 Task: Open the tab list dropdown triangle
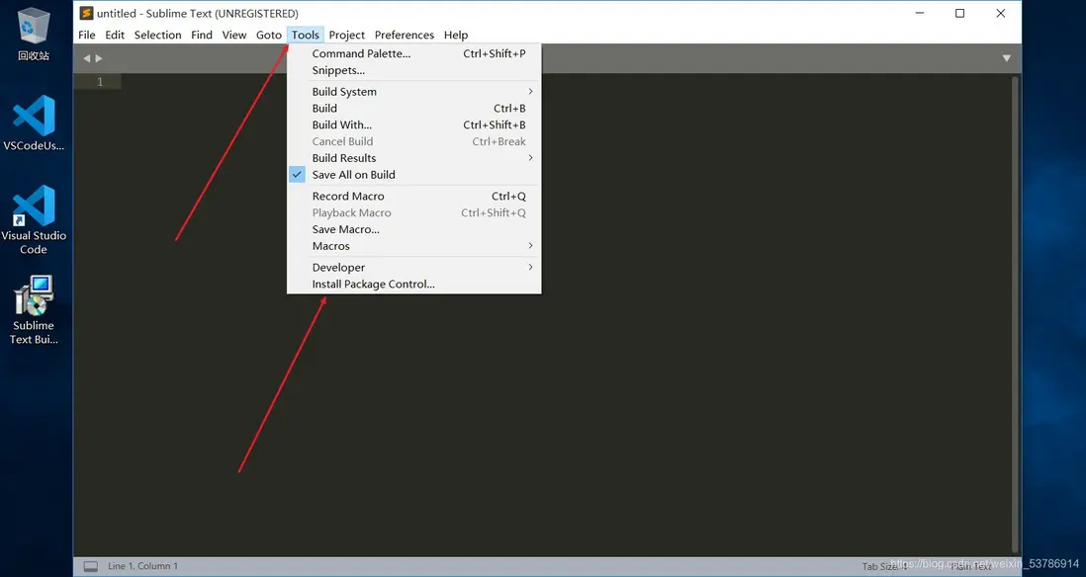tap(1006, 59)
